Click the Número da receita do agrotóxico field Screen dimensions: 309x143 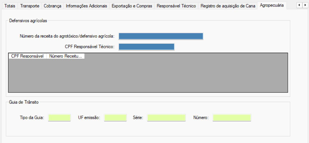point(161,36)
